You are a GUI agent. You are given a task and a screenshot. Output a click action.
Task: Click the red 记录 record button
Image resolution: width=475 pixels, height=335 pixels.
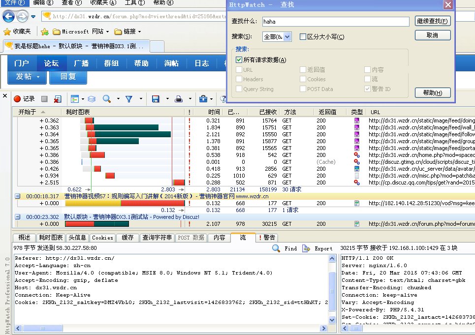[24, 99]
